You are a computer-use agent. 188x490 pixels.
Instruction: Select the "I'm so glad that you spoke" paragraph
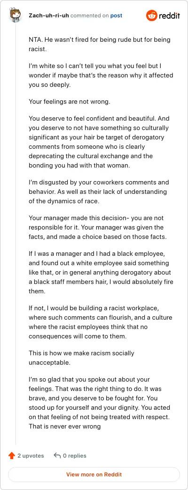point(100,403)
